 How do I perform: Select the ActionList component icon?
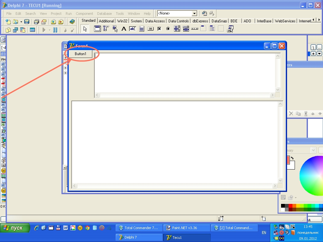[230, 29]
